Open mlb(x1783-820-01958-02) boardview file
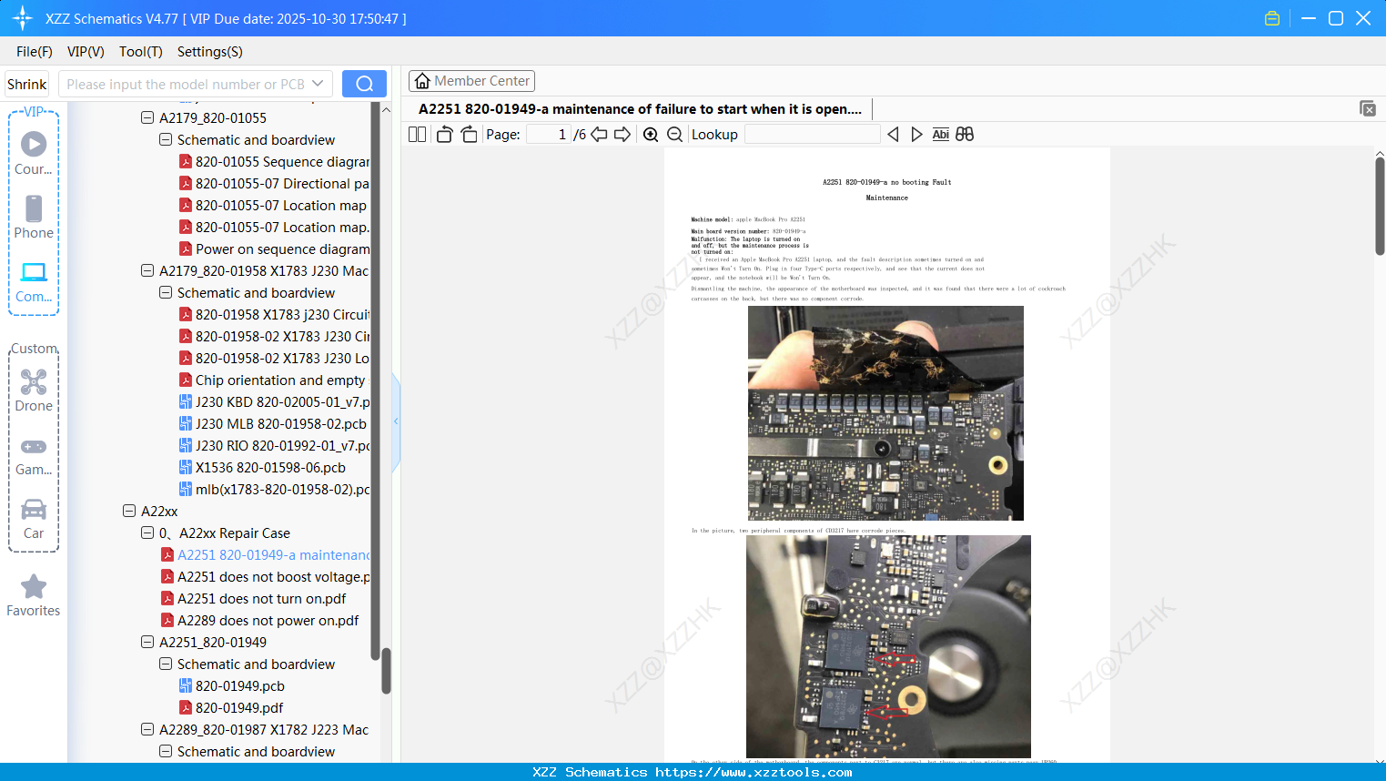 point(274,489)
